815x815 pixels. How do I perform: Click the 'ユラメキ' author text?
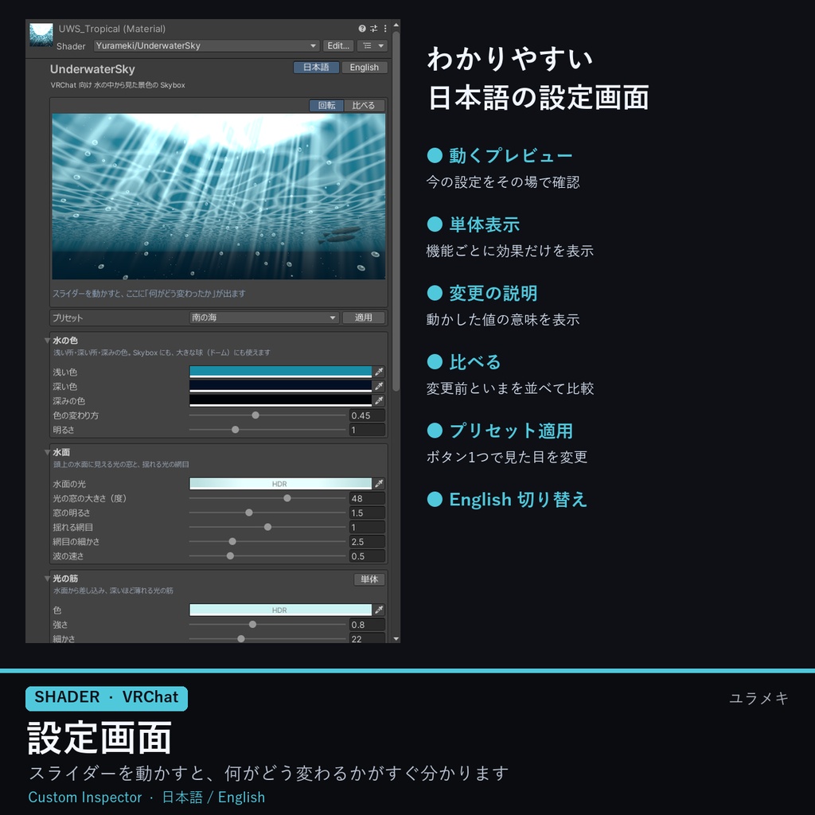coord(758,698)
